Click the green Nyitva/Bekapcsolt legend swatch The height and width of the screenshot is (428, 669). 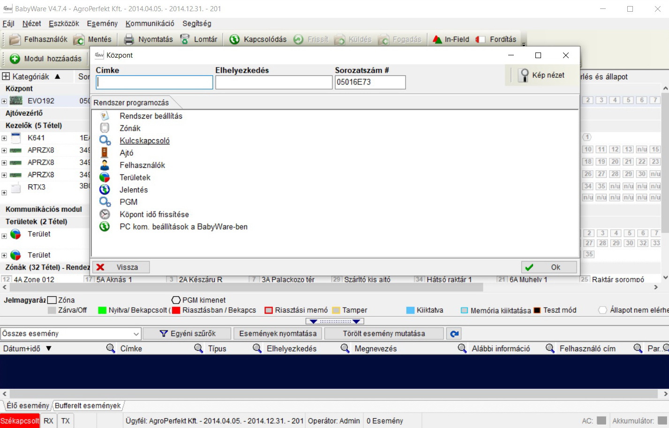tap(102, 310)
